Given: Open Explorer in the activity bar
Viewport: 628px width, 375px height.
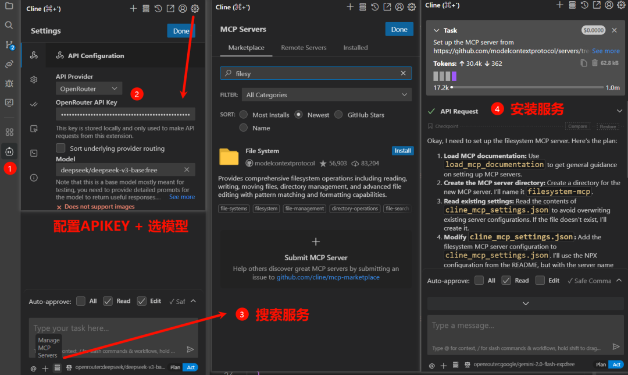Looking at the screenshot, I should click(x=9, y=6).
